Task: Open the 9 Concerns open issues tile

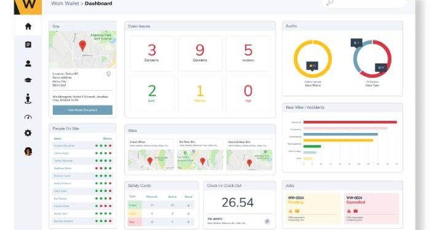Action: click(x=200, y=54)
